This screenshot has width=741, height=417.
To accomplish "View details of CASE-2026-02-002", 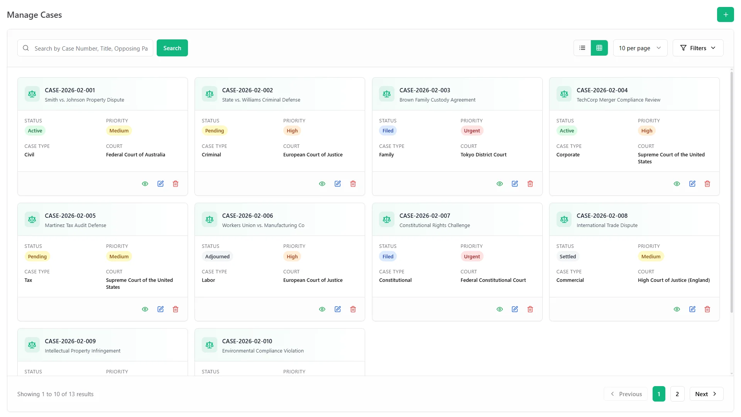I will (322, 184).
